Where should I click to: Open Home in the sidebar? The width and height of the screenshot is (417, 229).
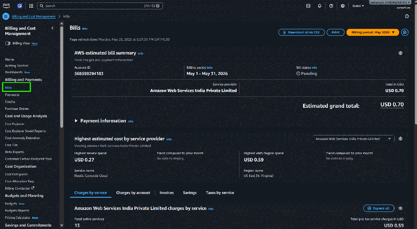click(x=9, y=59)
